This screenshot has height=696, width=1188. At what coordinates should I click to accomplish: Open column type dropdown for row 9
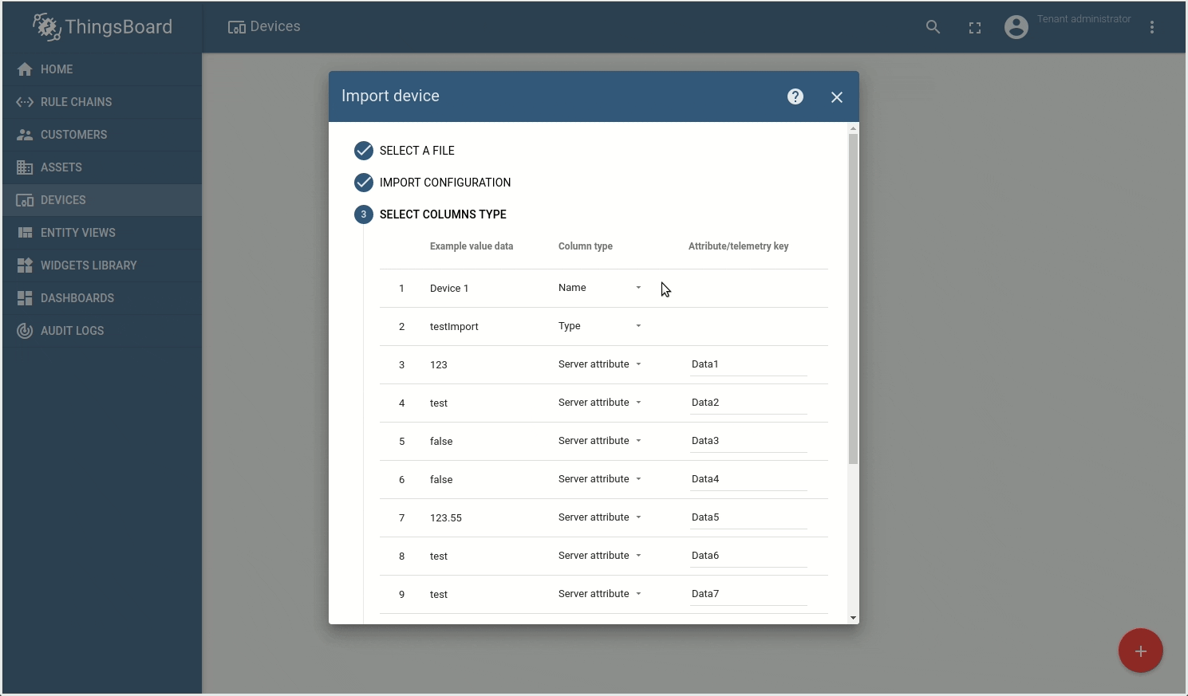[x=600, y=594]
